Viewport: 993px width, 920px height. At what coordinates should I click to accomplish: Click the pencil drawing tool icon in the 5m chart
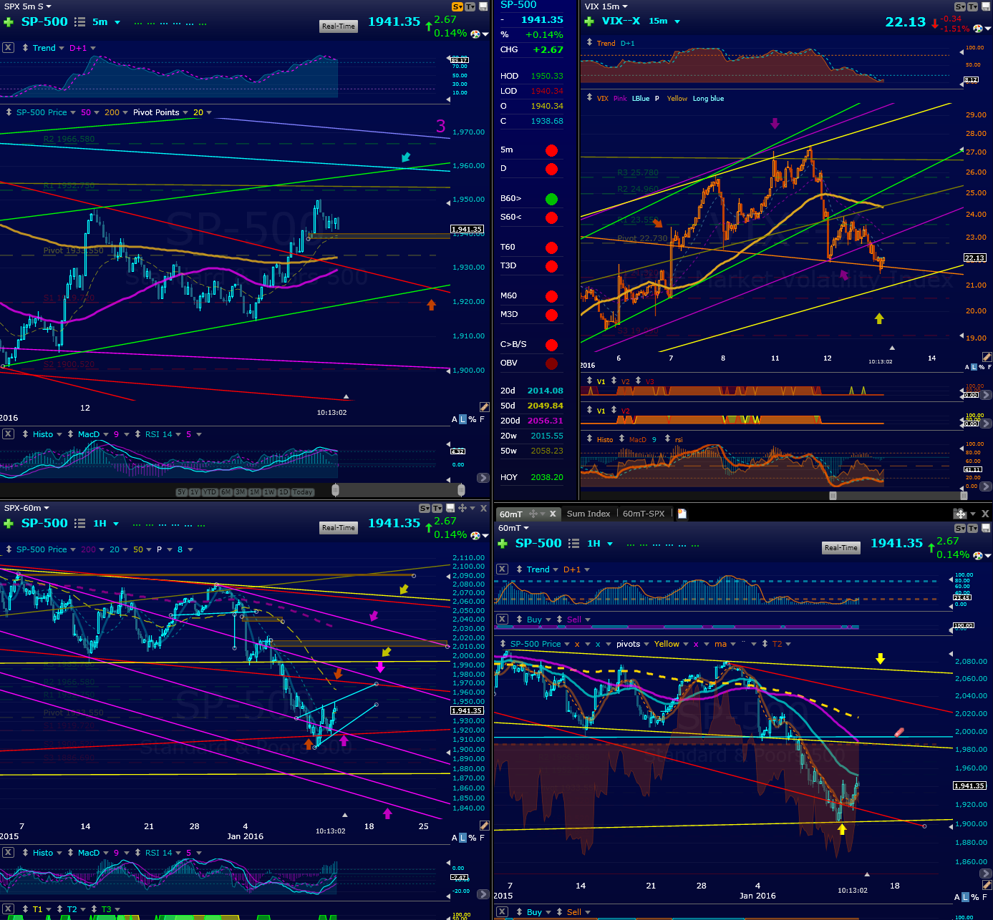click(484, 407)
